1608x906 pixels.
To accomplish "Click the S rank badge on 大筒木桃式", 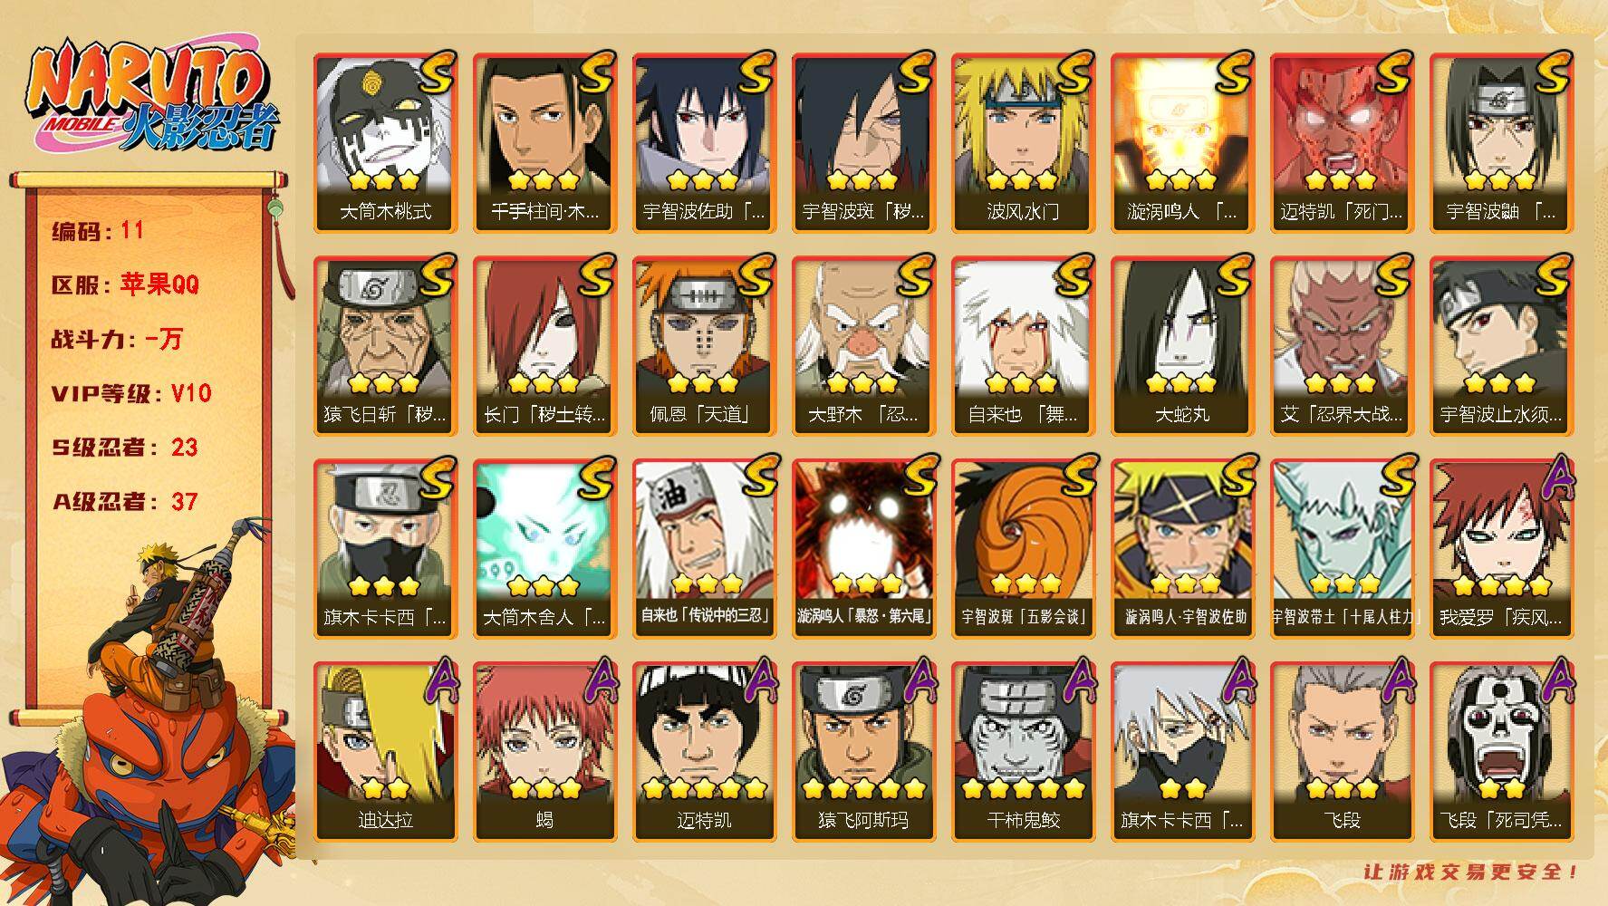I will pyautogui.click(x=435, y=73).
